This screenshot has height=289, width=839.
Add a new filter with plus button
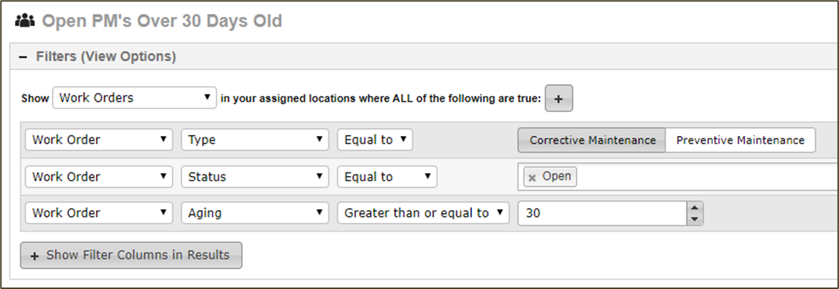click(559, 99)
